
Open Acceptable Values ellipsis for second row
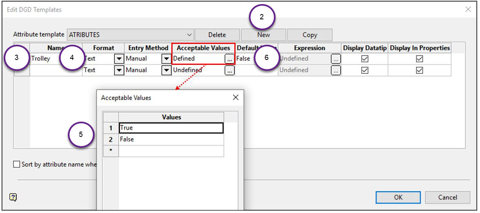click(x=229, y=70)
